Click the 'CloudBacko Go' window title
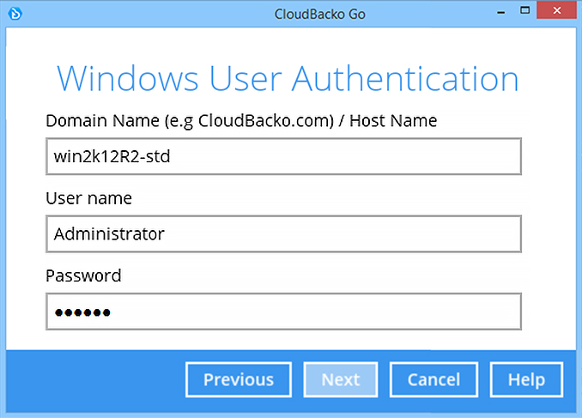 click(x=319, y=15)
